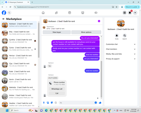Open the Facebook menu grid icon
Screen dimensions: 141x113
pos(125,13)
